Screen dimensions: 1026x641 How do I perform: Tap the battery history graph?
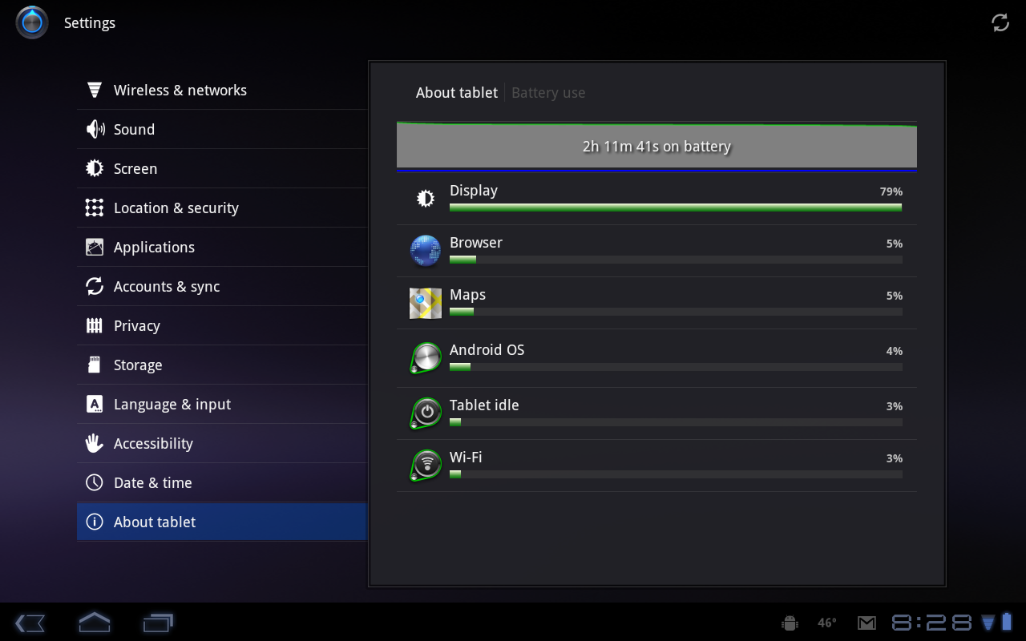pyautogui.click(x=656, y=147)
